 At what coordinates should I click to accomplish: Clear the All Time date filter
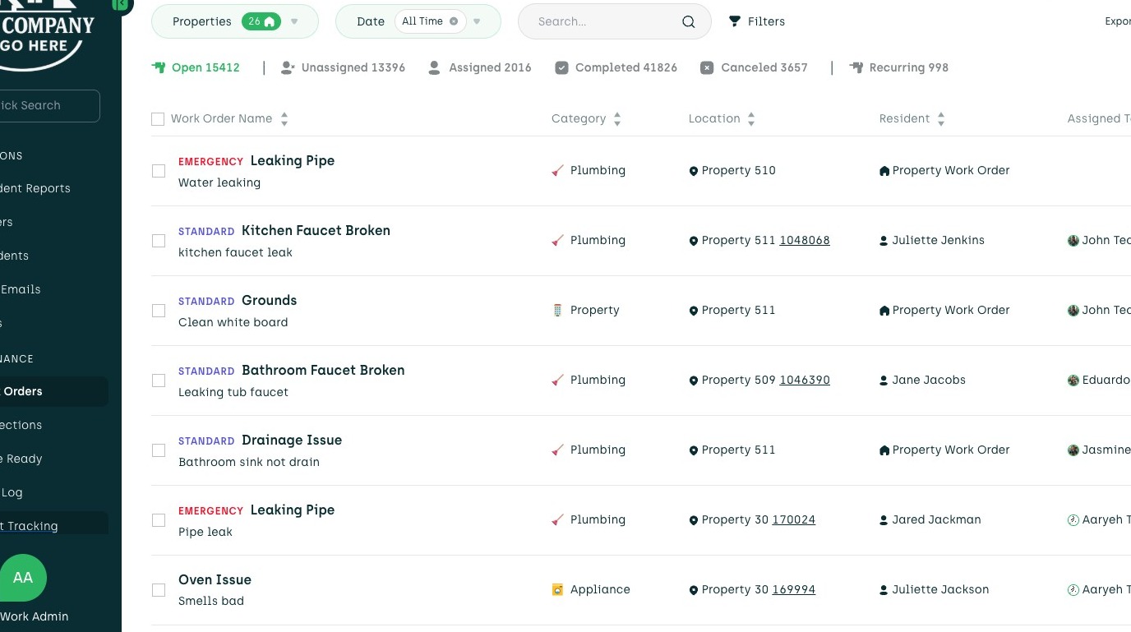coord(454,21)
